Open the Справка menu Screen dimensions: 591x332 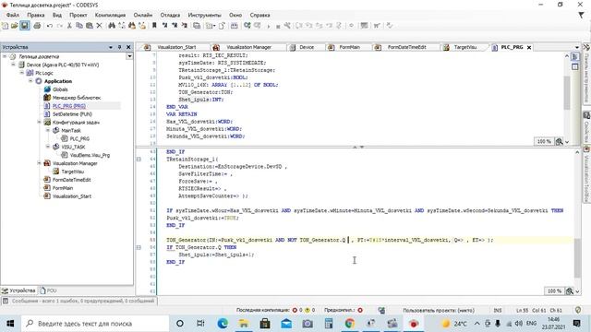point(259,15)
